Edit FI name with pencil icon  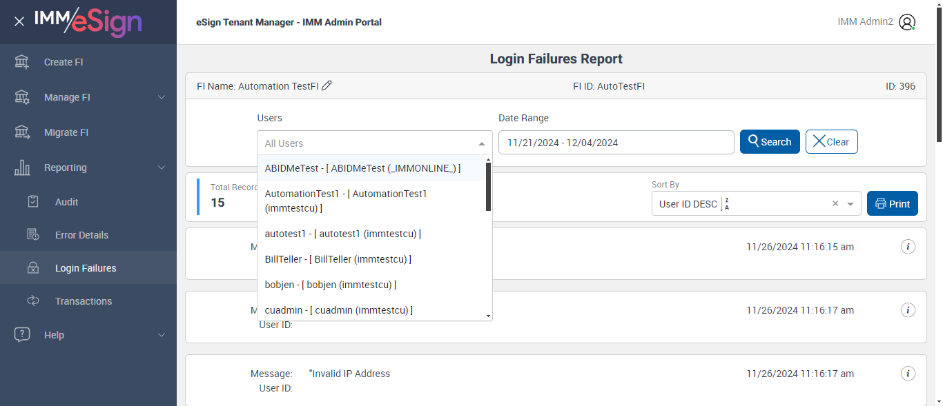coord(327,86)
